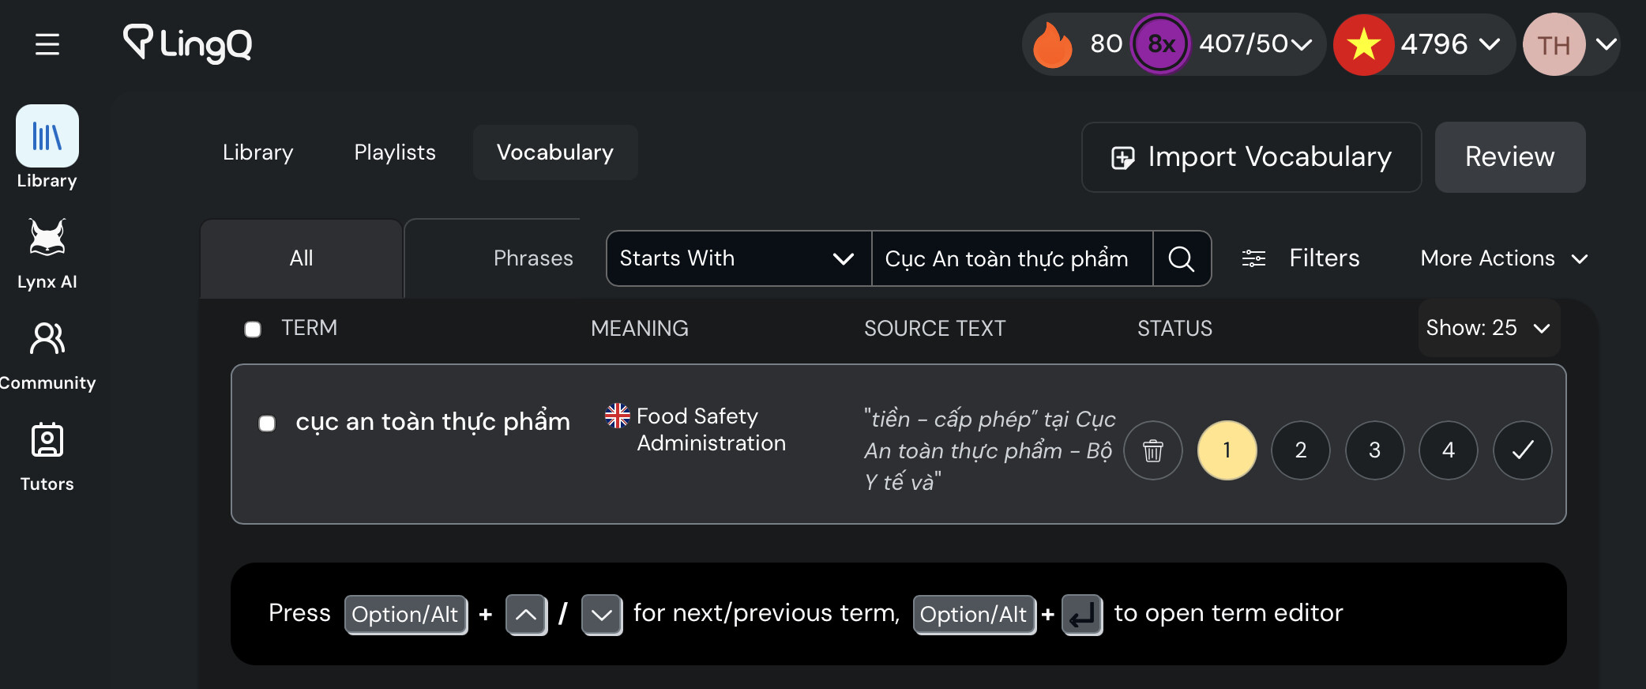Mark term as known with checkmark
This screenshot has width=1646, height=689.
click(x=1523, y=450)
